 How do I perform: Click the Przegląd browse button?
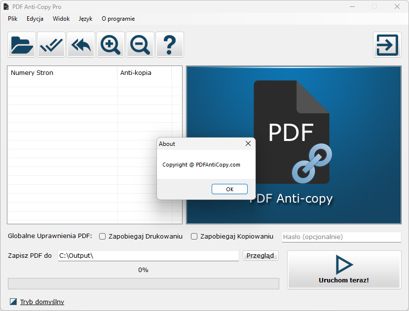tap(260, 255)
